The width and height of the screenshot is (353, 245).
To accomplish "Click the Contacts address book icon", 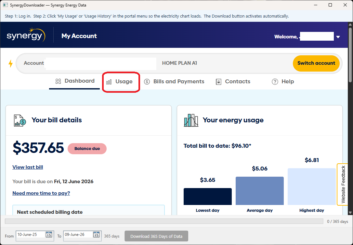I will coord(218,82).
